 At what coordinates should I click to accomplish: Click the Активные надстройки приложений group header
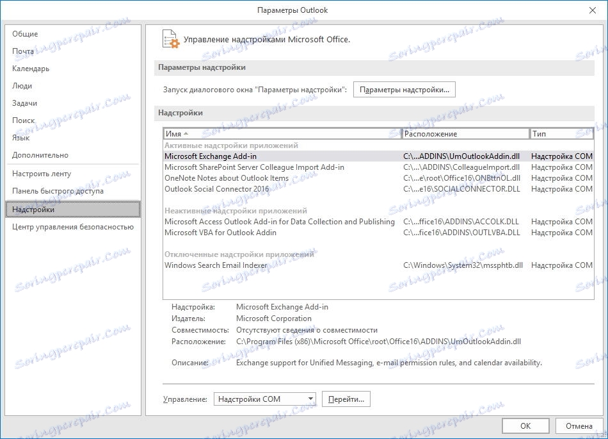(x=231, y=145)
